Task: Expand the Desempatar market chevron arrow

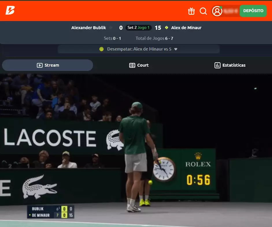Action: (176, 49)
